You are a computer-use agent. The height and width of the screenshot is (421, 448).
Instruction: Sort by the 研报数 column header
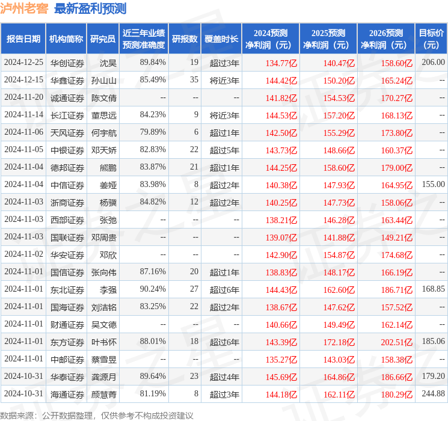click(185, 39)
